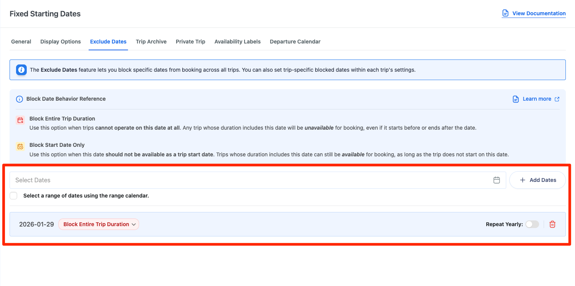The height and width of the screenshot is (286, 575).
Task: Click the red Block Entire Trip Duration icon
Action: point(20,120)
